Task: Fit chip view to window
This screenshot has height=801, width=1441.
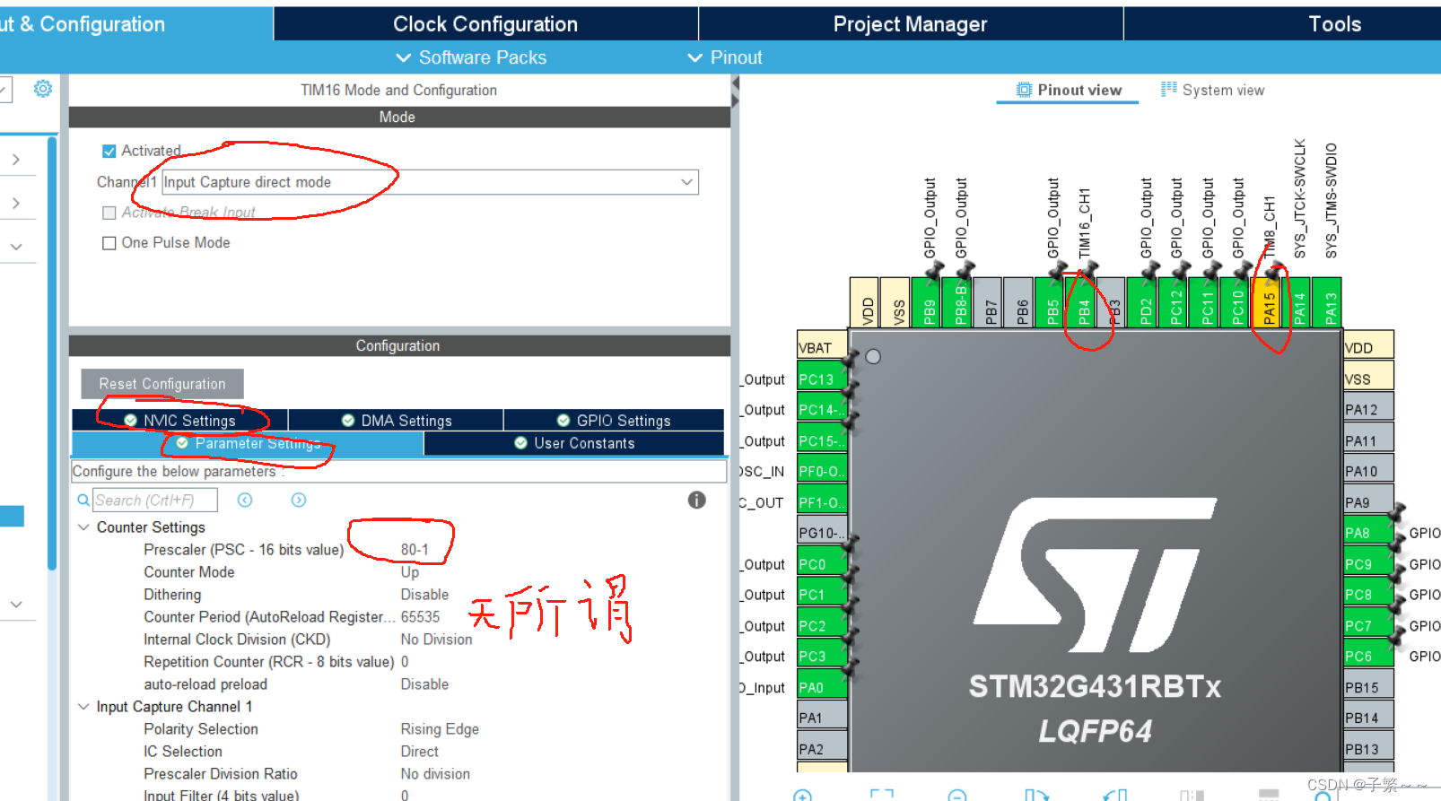Action: coord(882,795)
